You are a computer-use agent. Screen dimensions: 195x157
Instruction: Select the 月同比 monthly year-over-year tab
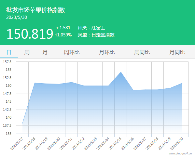pos(177,52)
